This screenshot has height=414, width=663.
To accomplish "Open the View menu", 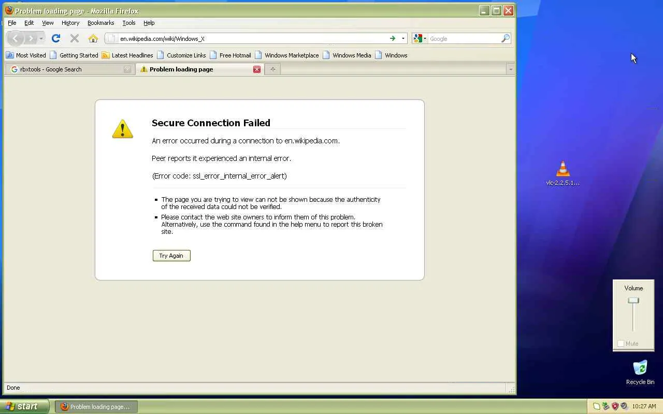I will coord(48,23).
